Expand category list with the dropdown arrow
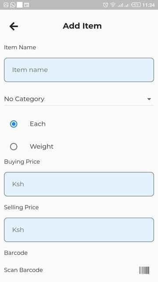 (x=149, y=99)
